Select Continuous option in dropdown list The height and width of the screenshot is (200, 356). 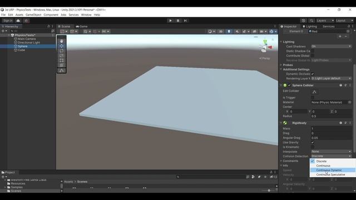(333, 166)
